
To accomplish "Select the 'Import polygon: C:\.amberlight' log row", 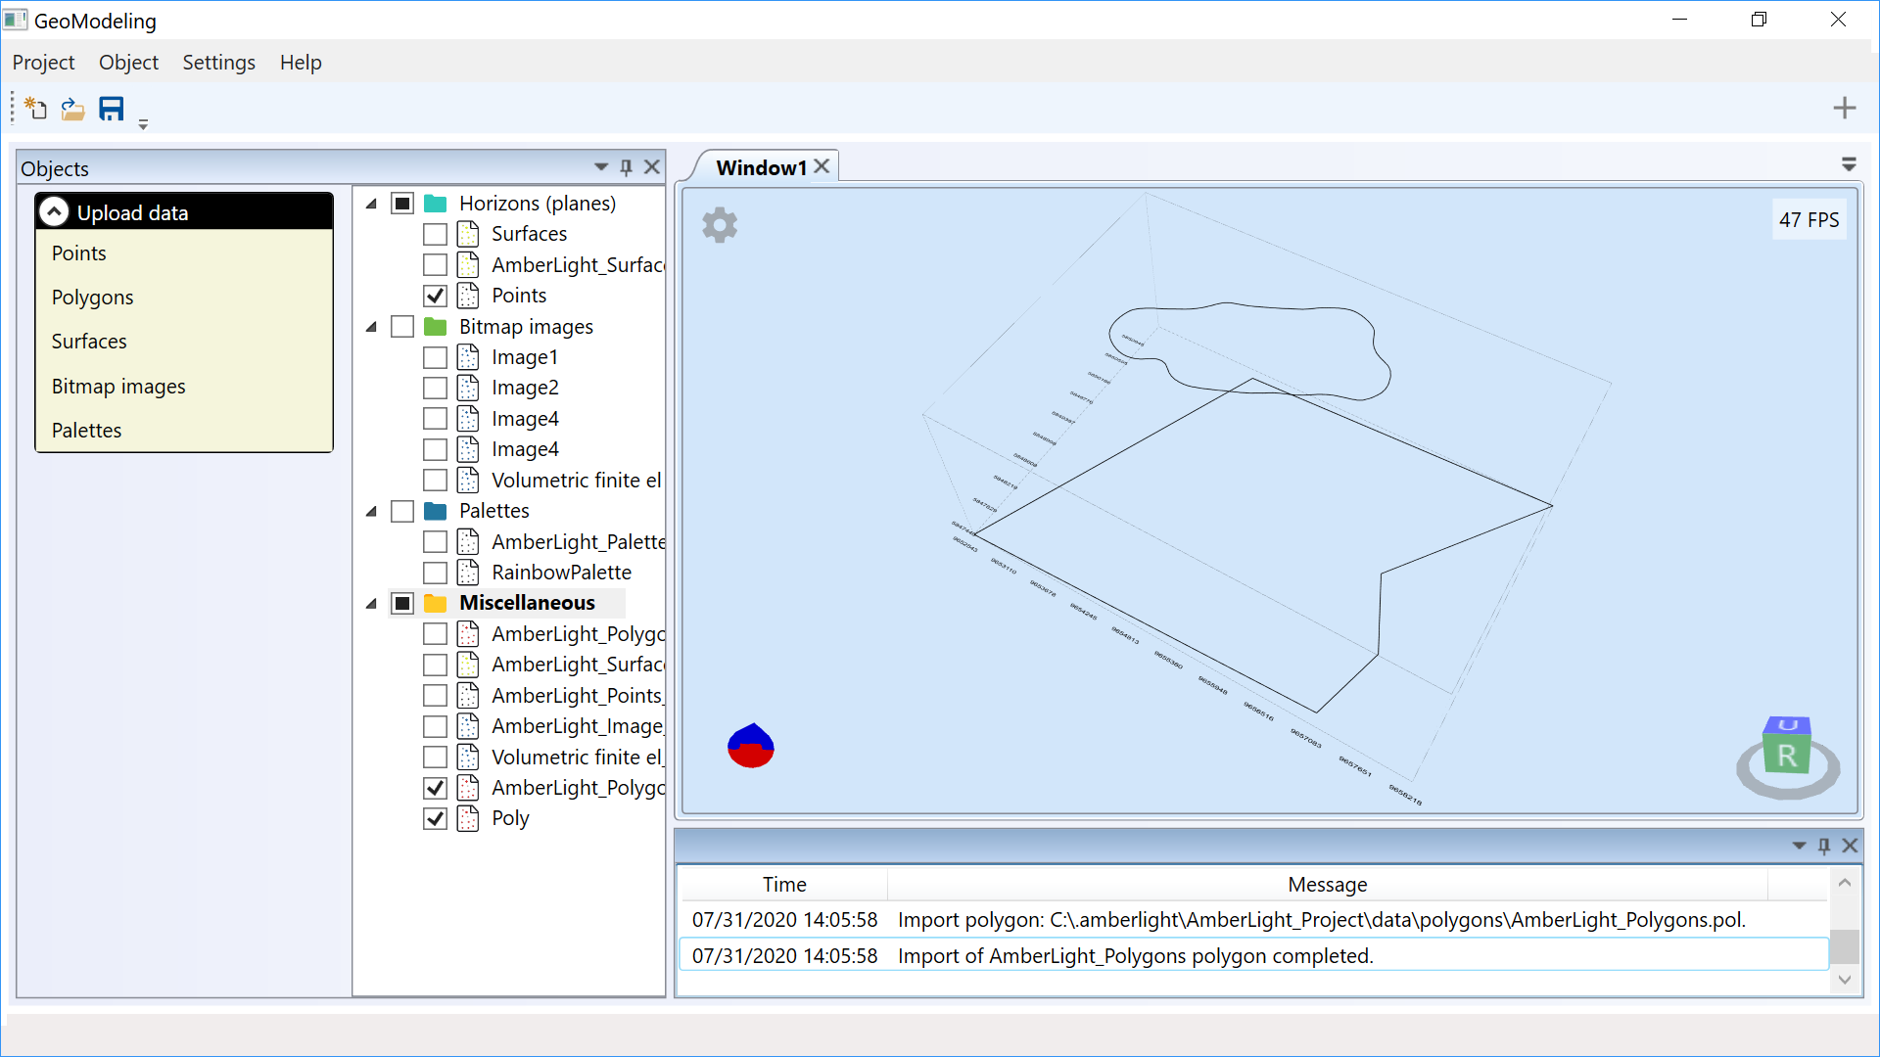I will click(x=1253, y=920).
